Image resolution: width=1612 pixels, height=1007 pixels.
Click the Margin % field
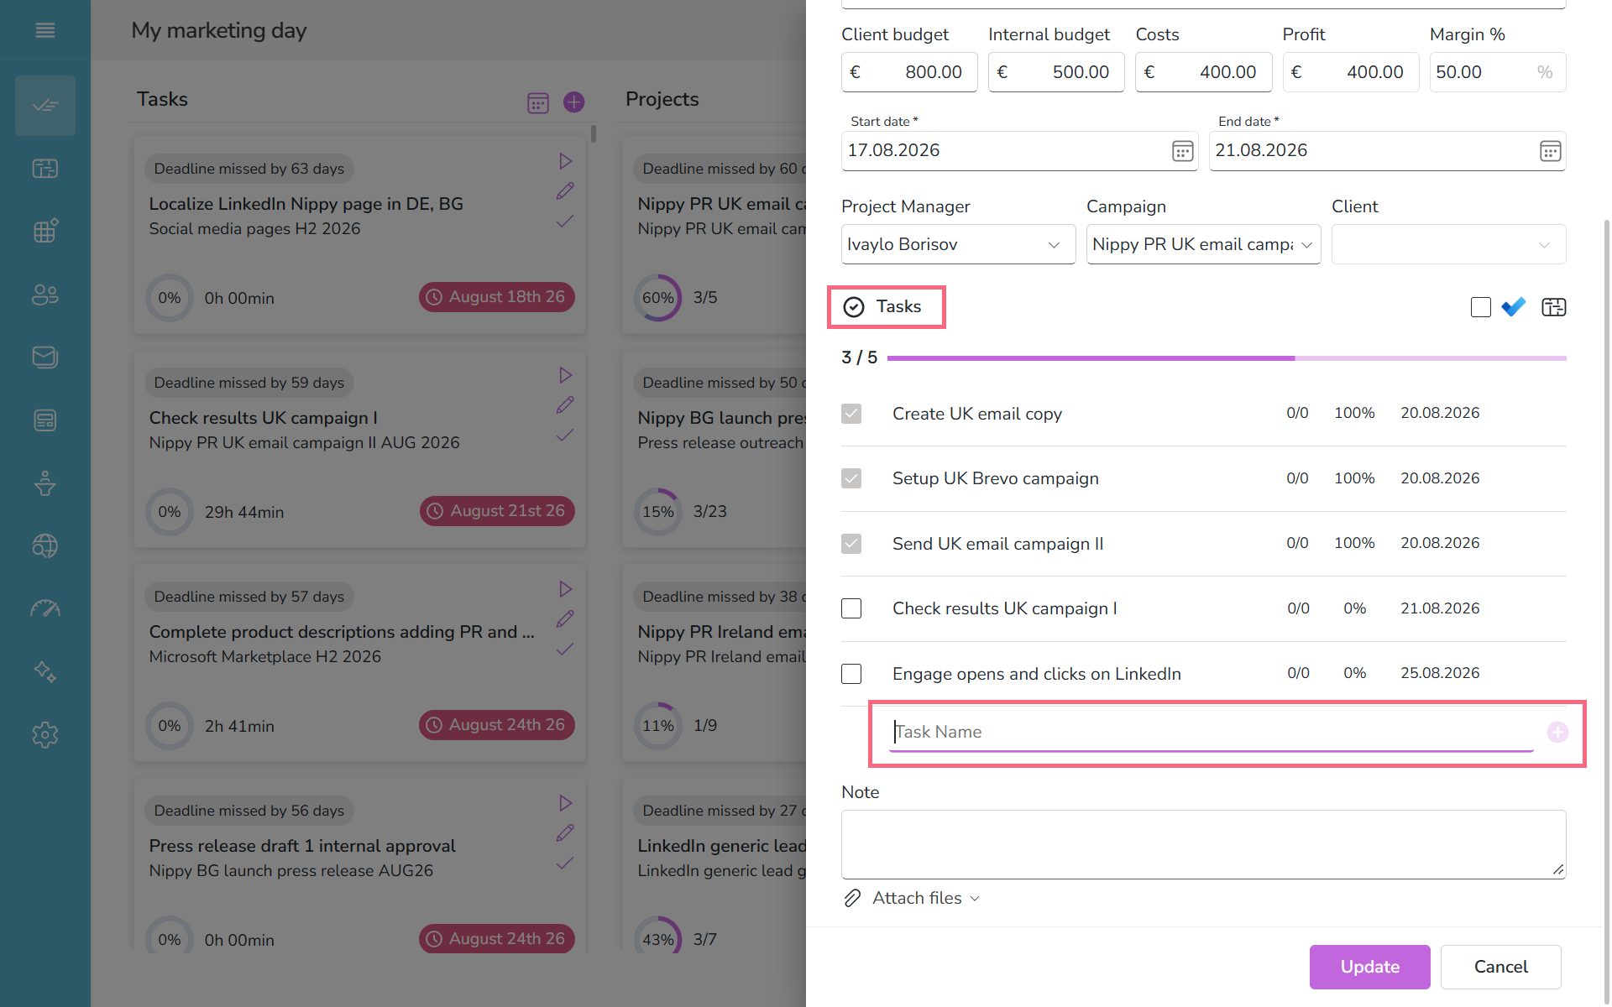[x=1497, y=72]
